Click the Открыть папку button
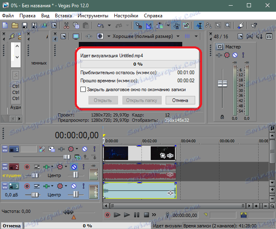 pos(142,100)
